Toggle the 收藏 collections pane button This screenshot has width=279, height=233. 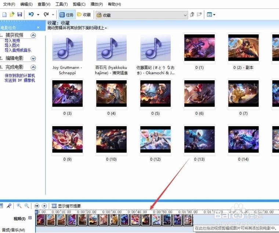[84, 15]
